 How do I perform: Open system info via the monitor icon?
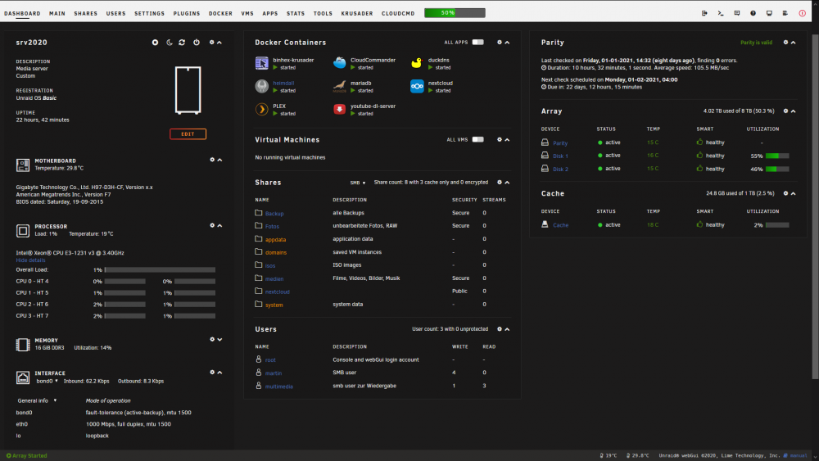[x=769, y=13]
